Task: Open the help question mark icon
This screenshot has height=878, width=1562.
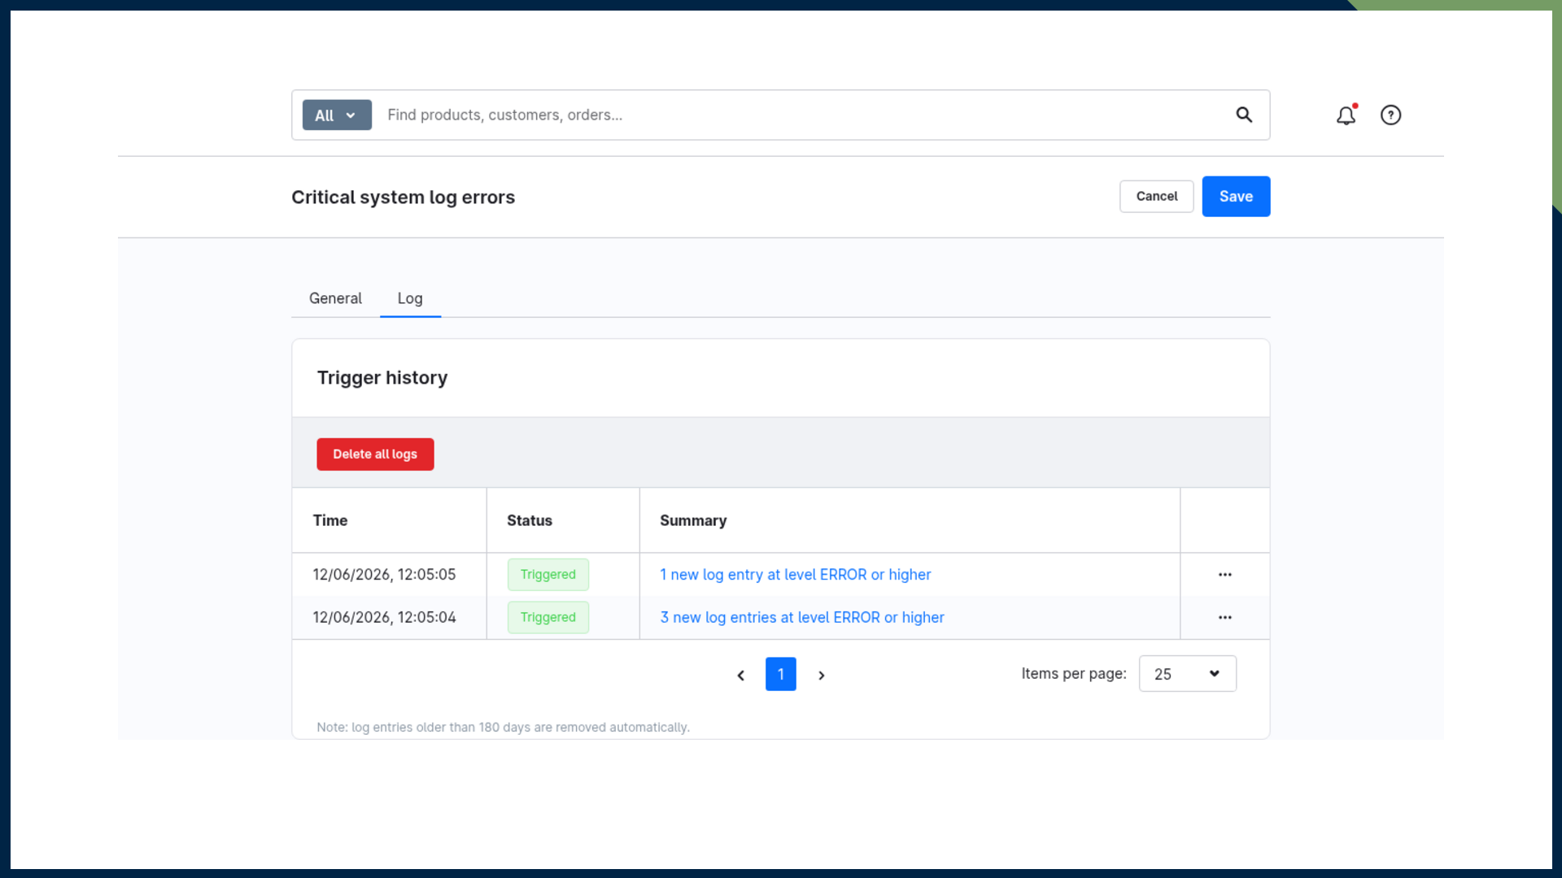Action: [1391, 115]
